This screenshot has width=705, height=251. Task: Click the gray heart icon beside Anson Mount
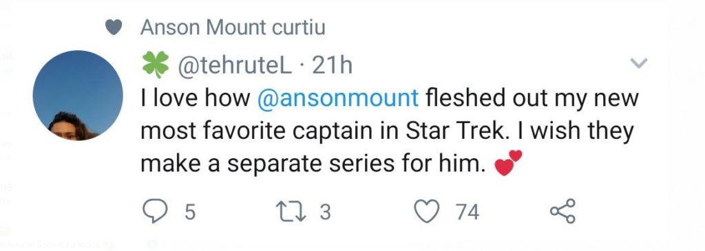coord(114,28)
